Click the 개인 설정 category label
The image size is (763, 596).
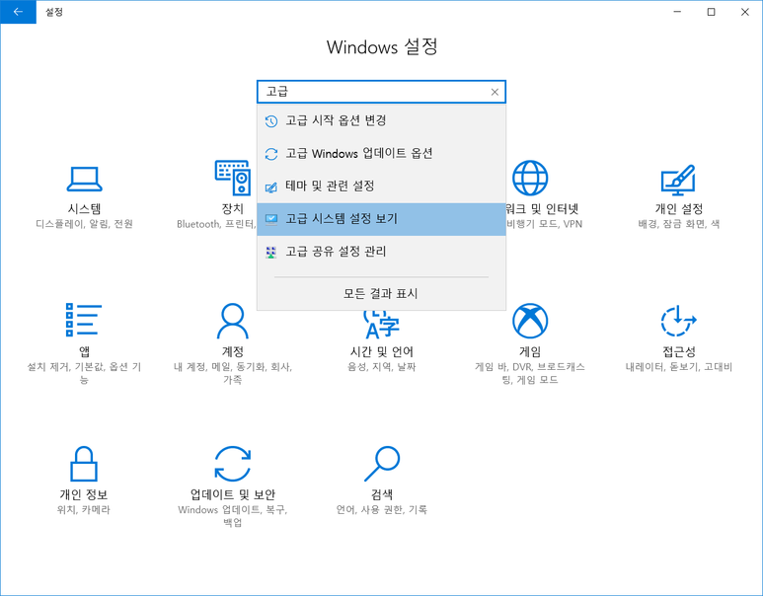(x=679, y=209)
